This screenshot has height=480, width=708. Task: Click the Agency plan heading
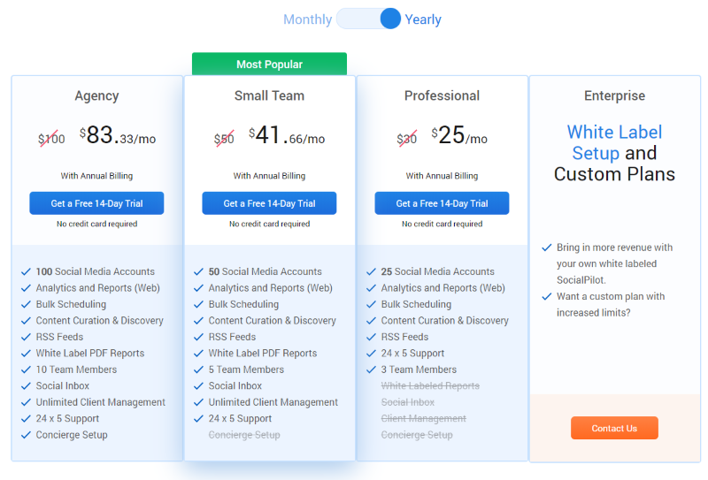click(x=96, y=95)
